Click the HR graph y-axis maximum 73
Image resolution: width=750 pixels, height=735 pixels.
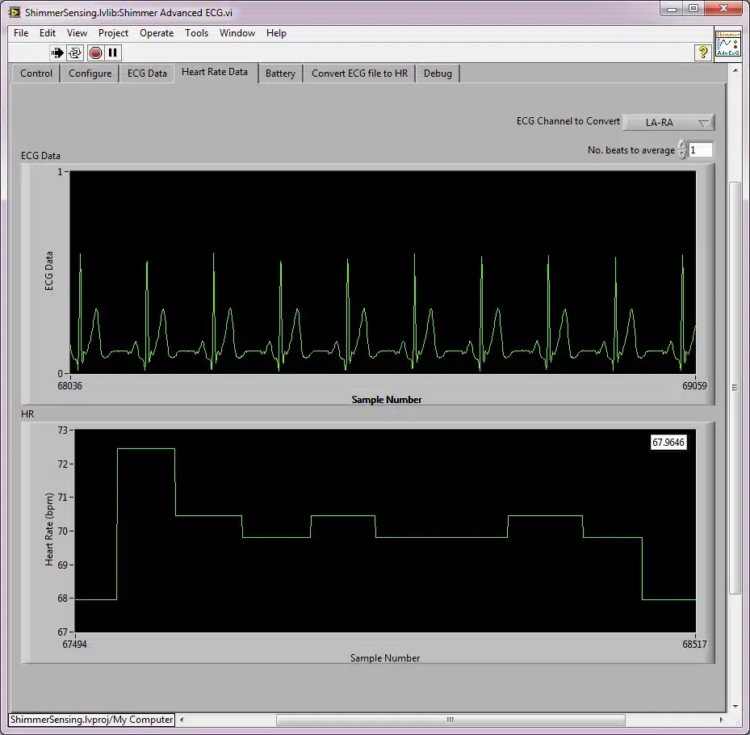click(x=63, y=430)
